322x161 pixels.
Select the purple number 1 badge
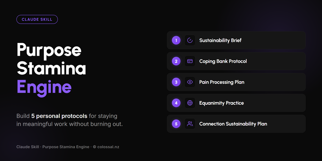tap(176, 40)
